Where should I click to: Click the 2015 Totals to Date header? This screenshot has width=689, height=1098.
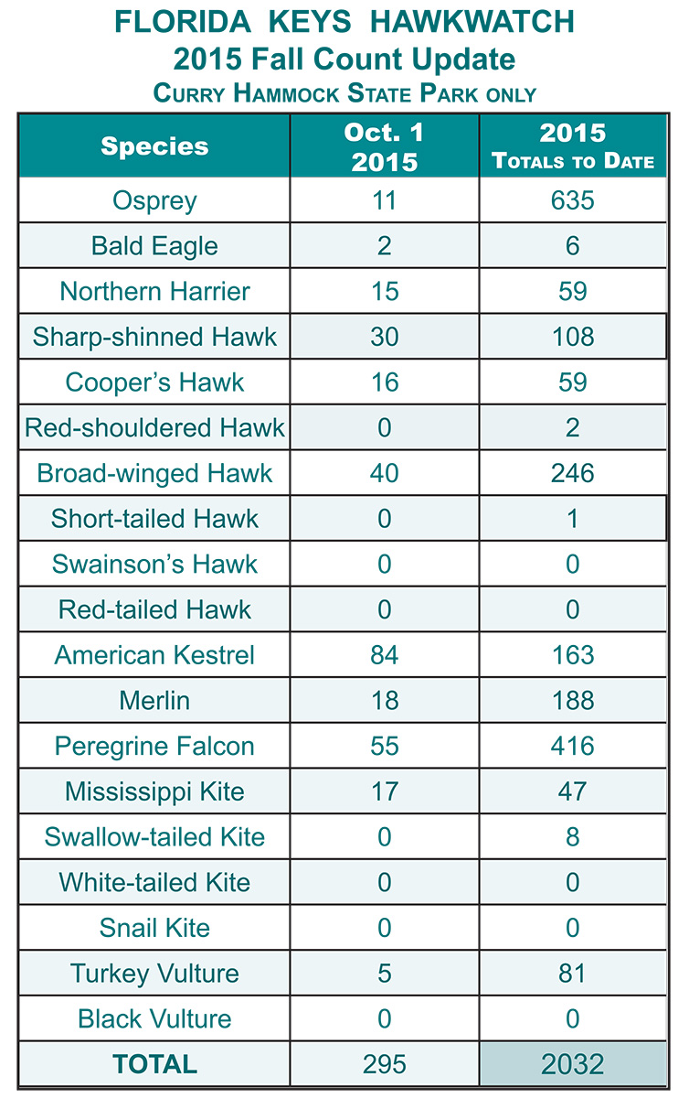tap(572, 146)
